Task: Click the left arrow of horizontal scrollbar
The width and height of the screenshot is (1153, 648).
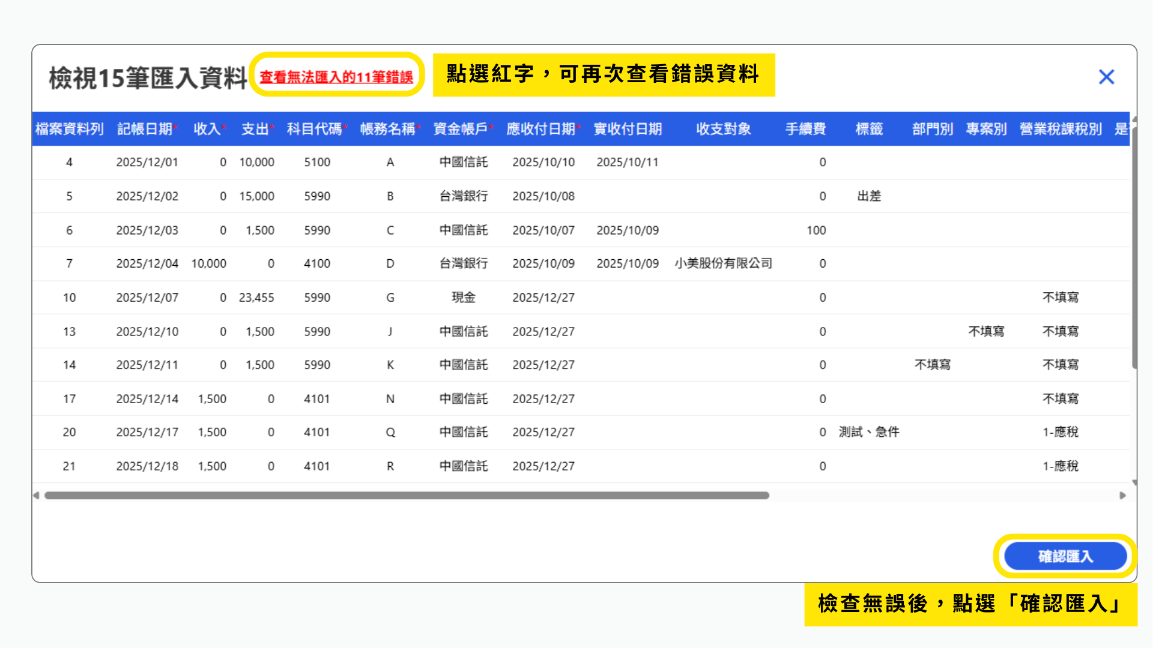Action: (x=37, y=496)
